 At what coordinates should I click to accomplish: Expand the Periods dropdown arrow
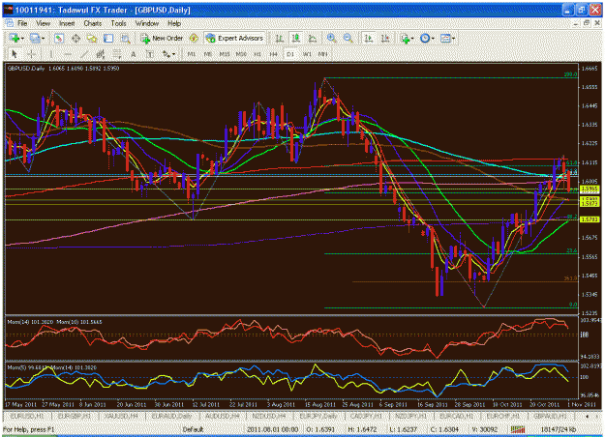[433, 38]
